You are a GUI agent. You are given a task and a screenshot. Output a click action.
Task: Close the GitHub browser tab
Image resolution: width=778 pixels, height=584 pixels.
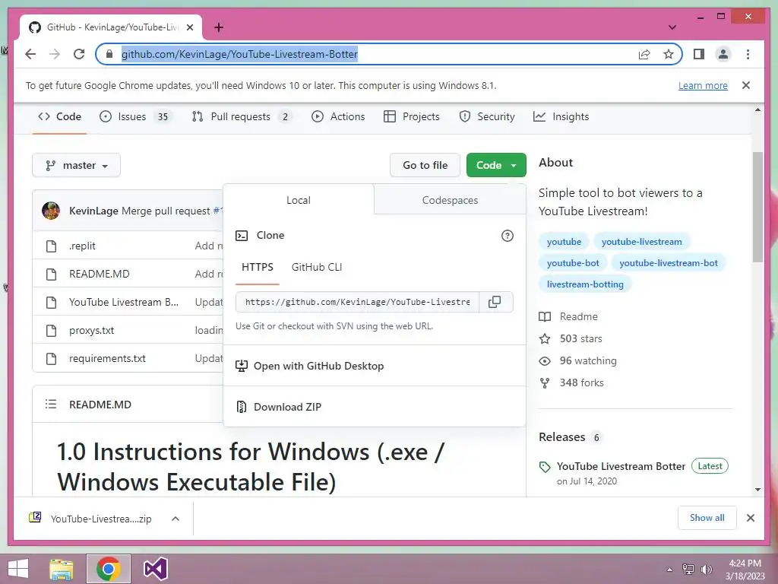coord(189,27)
